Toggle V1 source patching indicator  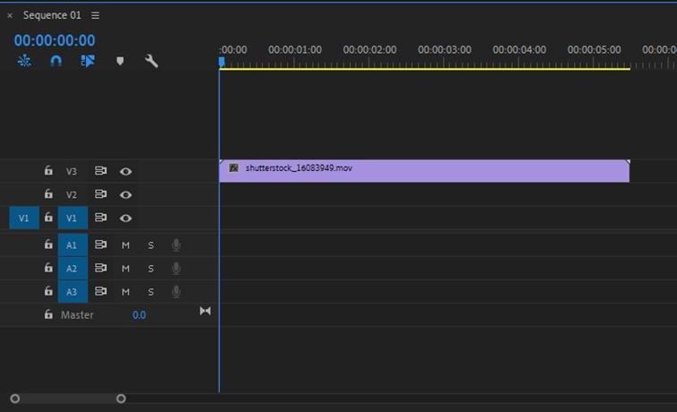pos(24,218)
